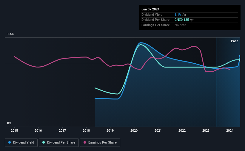This screenshot has width=245, height=151.
Task: Click the Past region label
Action: point(234,41)
